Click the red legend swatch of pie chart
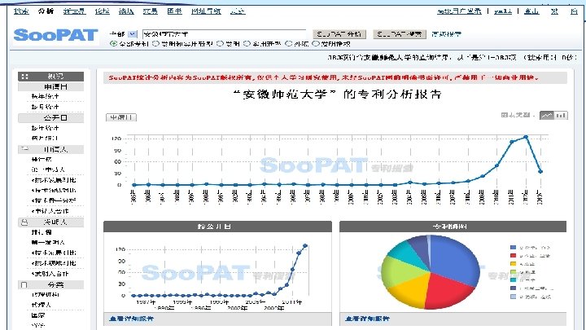586x330 pixels. click(x=513, y=256)
